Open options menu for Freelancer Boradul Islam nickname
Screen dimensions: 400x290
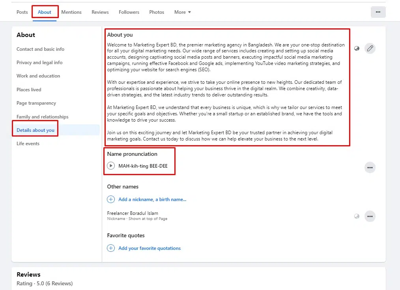coord(370,216)
